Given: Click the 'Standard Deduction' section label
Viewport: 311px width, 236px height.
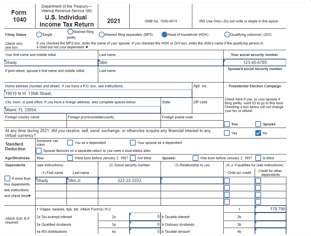Looking at the screenshot, I should (15, 146).
